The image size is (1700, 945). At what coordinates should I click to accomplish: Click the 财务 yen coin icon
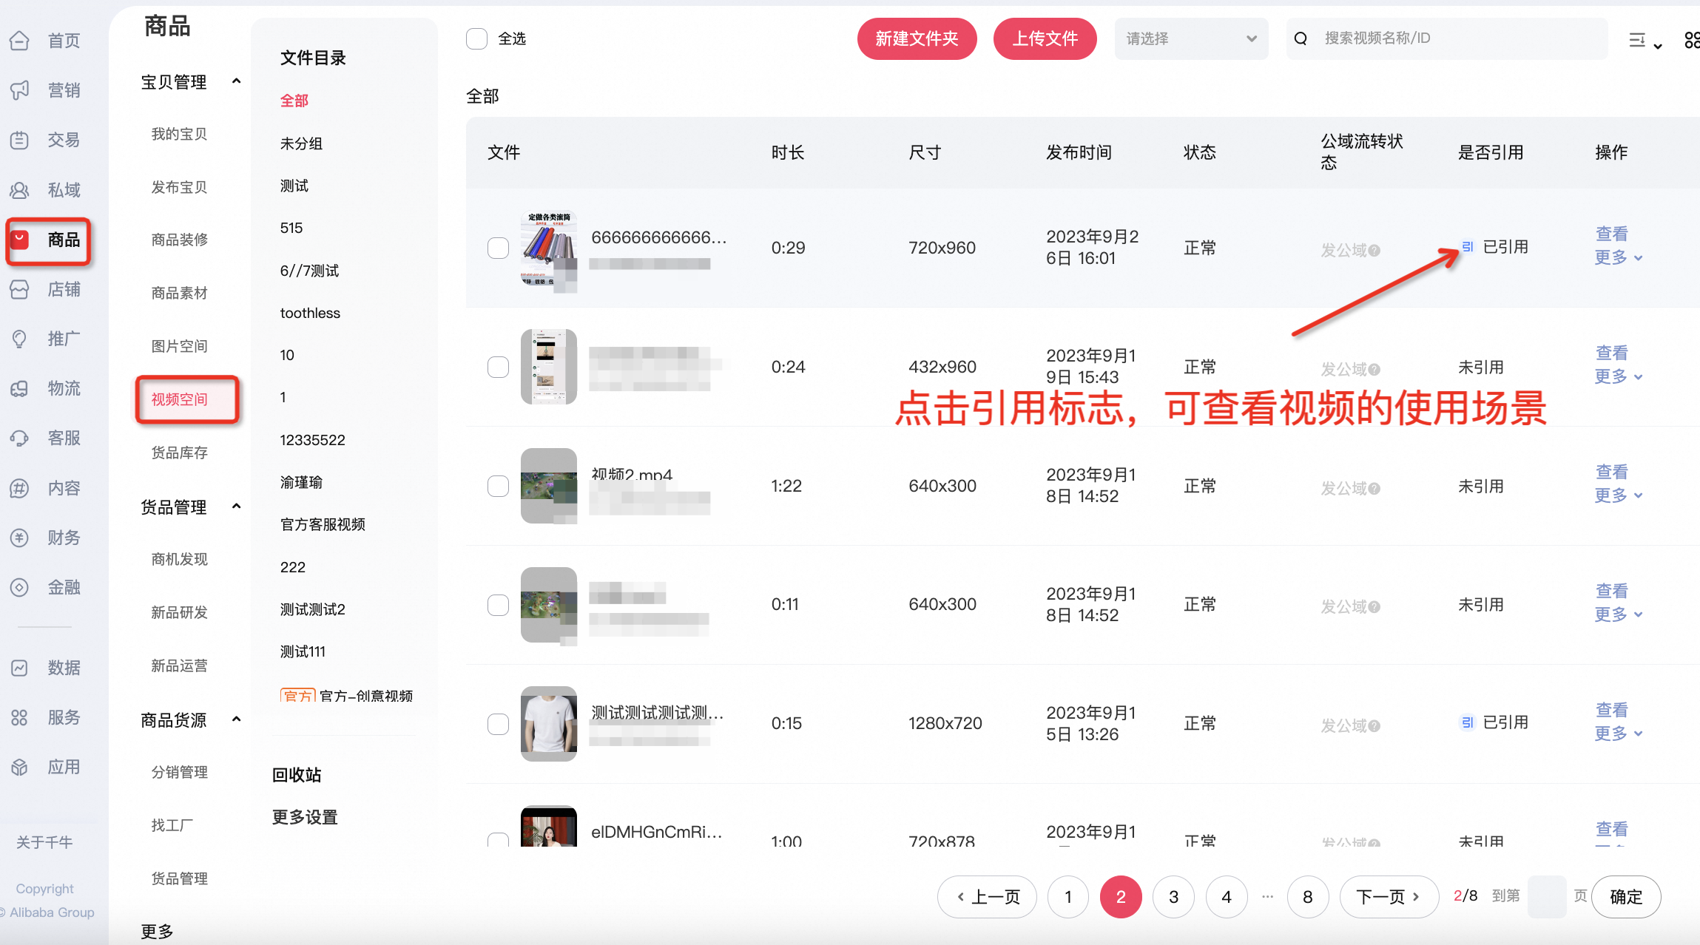coord(20,538)
